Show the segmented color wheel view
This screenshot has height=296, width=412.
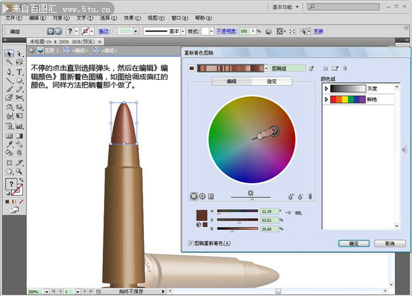(203, 196)
